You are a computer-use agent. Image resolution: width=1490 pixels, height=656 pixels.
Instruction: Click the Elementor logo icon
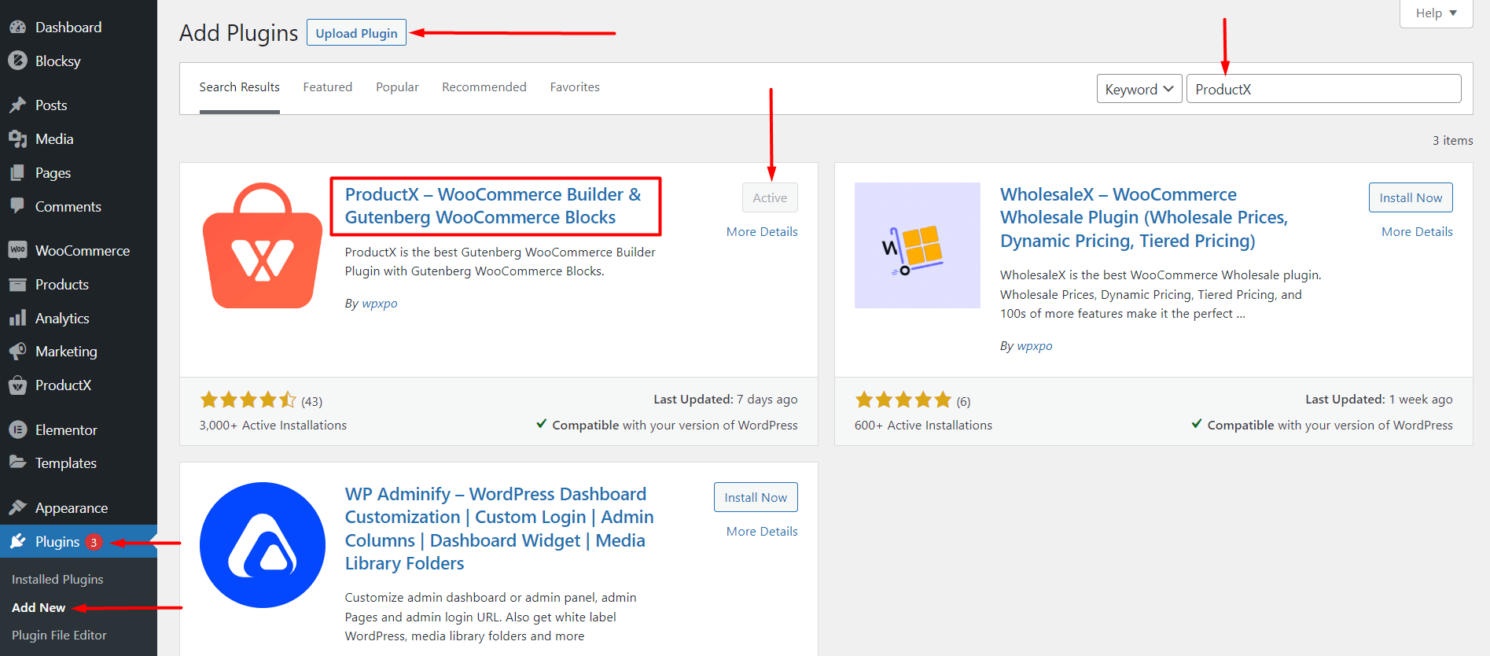[17, 429]
